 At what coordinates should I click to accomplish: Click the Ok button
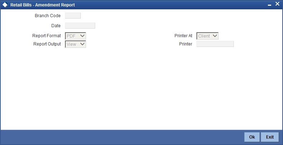(252, 137)
